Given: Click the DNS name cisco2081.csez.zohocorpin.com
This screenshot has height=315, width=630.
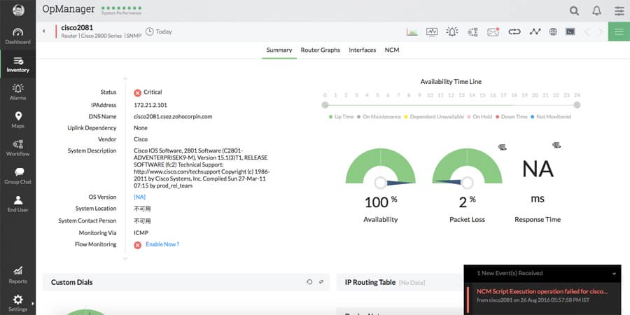Looking at the screenshot, I should 173,116.
